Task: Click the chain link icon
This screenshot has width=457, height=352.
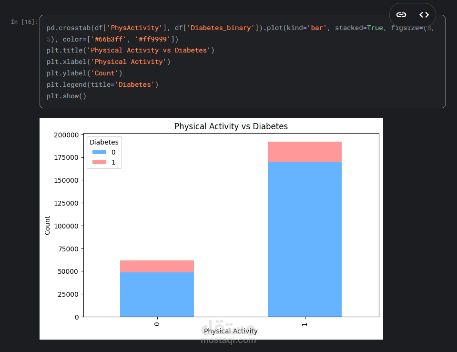Action: click(x=401, y=15)
